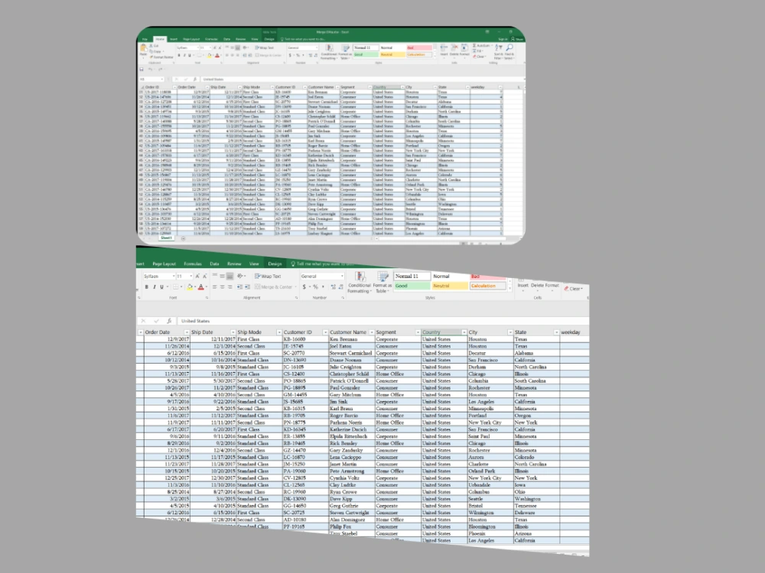Select Sheet1 tab in top window

click(166, 238)
